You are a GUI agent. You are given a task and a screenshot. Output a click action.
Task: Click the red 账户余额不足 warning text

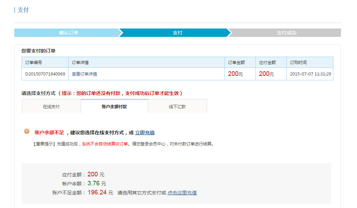pyautogui.click(x=49, y=133)
